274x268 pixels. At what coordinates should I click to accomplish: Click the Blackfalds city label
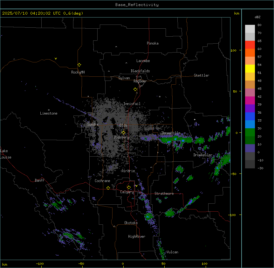(140, 71)
